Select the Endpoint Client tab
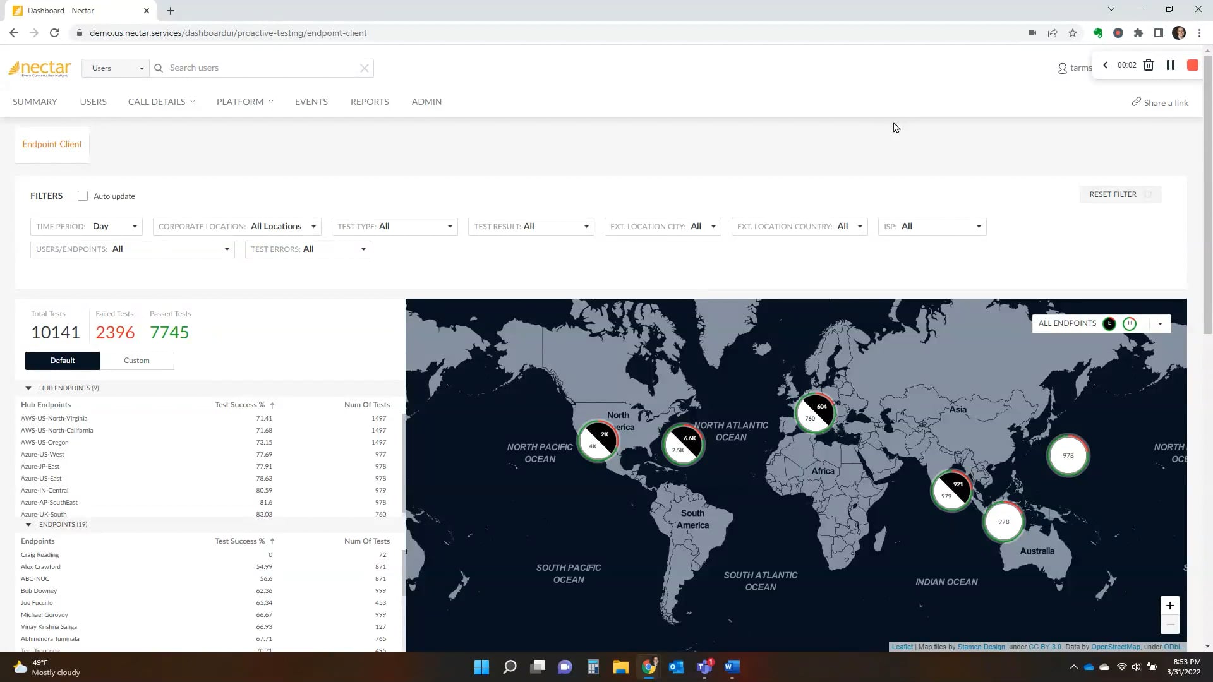 (x=52, y=145)
